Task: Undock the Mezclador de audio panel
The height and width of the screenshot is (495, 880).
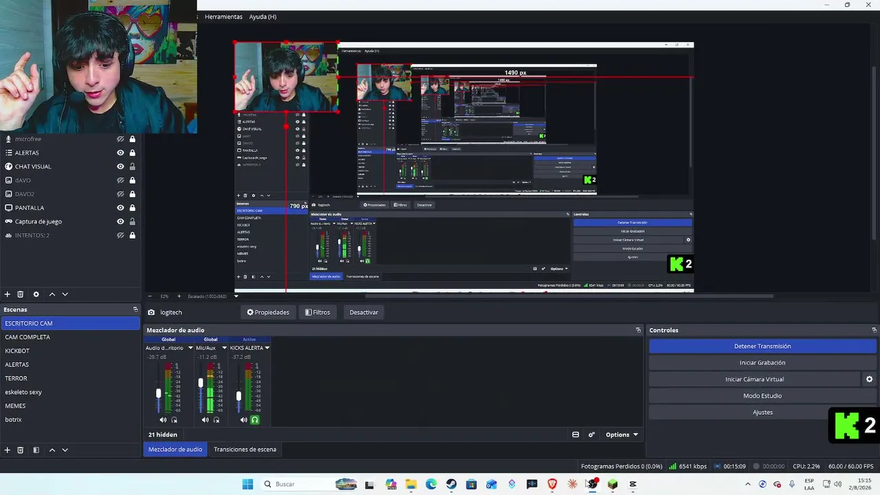Action: 638,330
